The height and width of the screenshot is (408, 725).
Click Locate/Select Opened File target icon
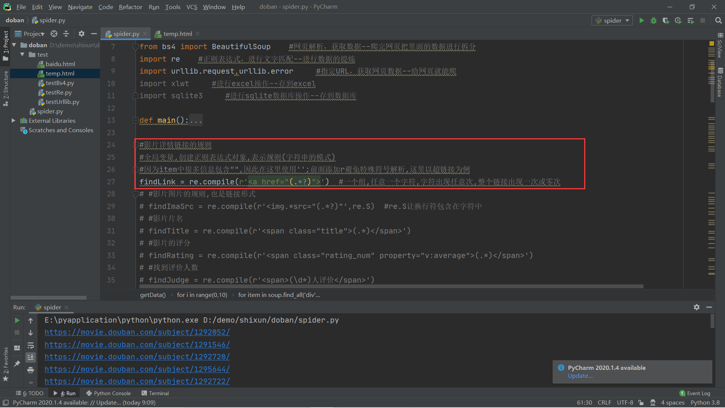[x=54, y=34]
